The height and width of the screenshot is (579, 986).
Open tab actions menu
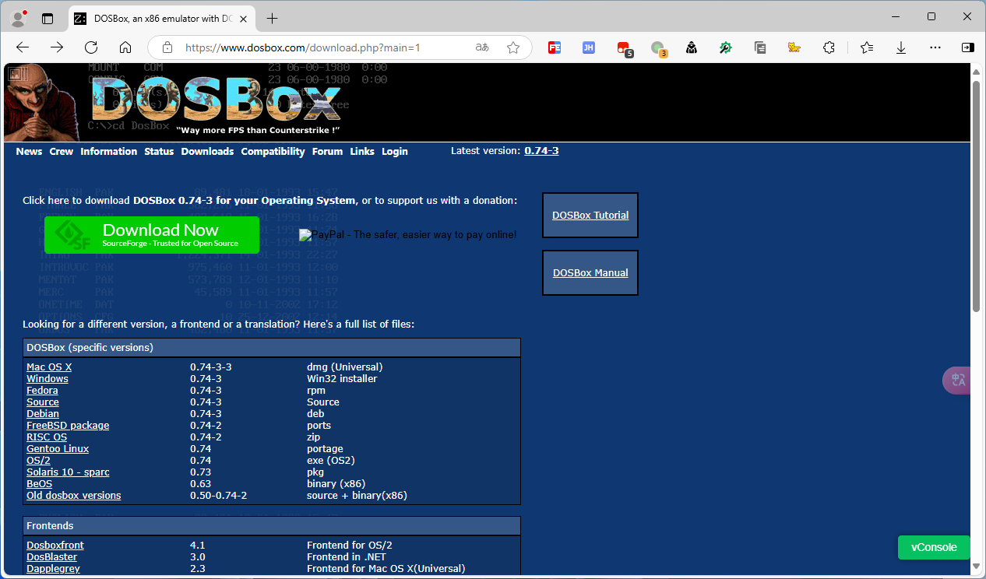click(x=48, y=18)
